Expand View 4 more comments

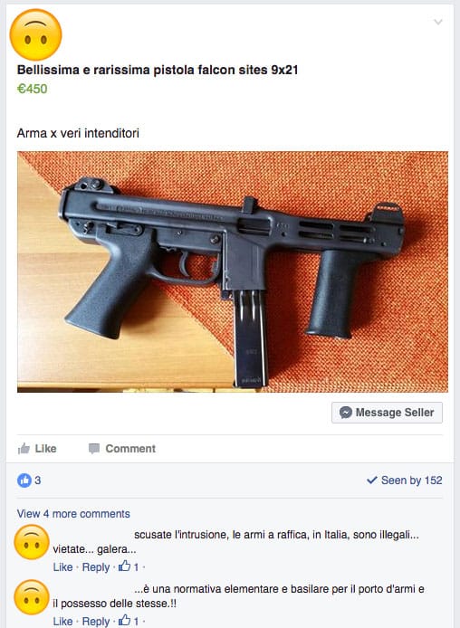pos(73,514)
